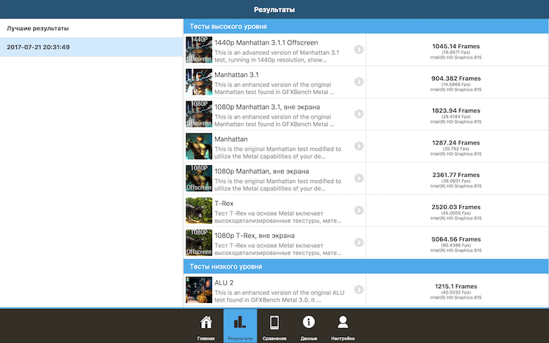
Task: Open details arrow for the original Manhattan test
Action: tap(358, 146)
